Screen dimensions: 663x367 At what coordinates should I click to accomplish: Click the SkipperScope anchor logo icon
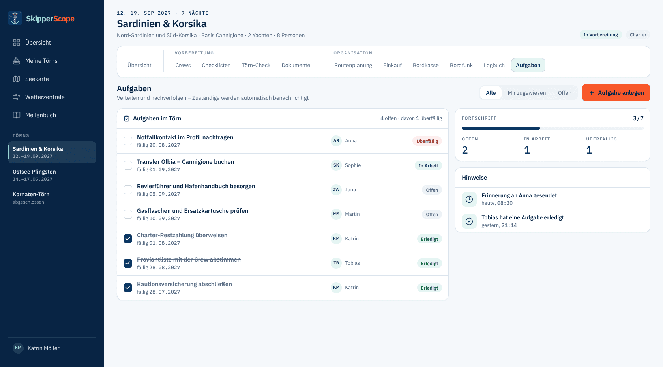(x=15, y=18)
